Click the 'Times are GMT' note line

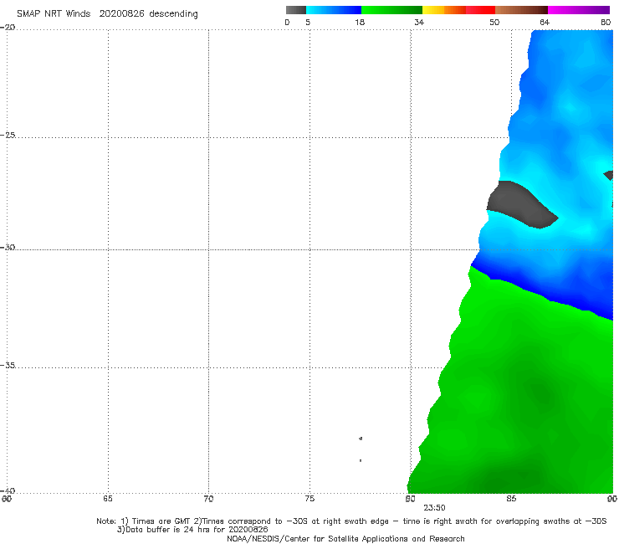(x=351, y=521)
